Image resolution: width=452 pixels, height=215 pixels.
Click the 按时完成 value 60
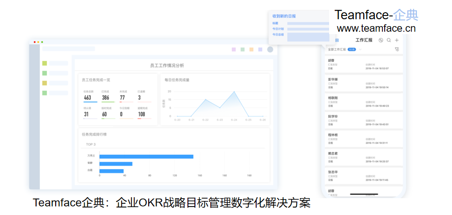tap(104, 114)
